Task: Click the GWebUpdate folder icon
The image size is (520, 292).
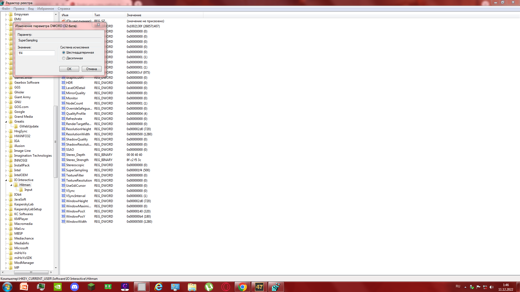Action: 16,126
